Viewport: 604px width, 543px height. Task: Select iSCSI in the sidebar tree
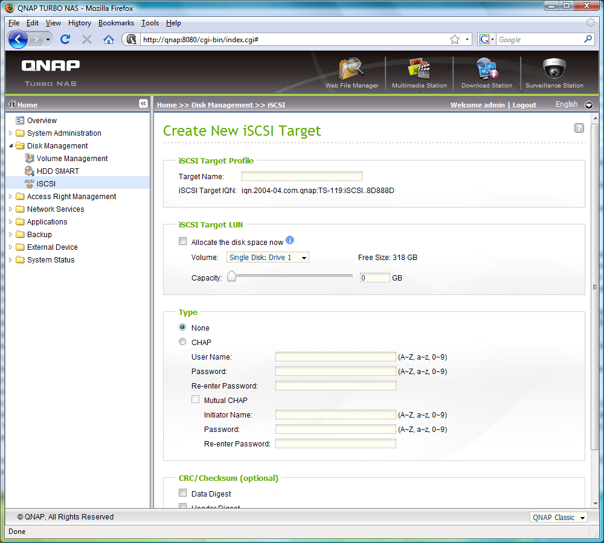46,183
